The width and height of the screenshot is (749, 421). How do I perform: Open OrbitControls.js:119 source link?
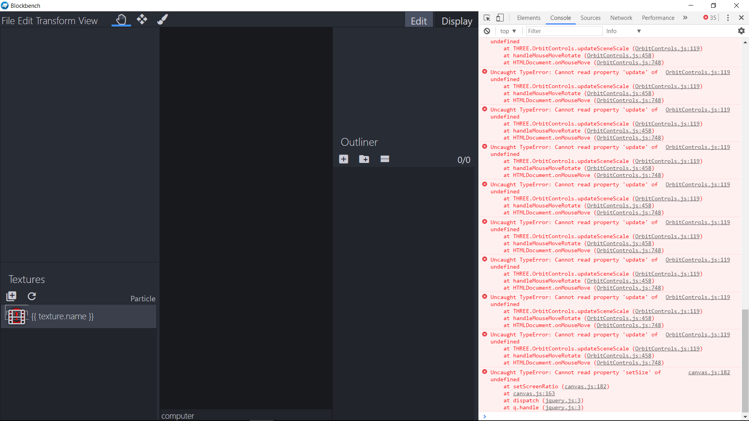point(698,72)
